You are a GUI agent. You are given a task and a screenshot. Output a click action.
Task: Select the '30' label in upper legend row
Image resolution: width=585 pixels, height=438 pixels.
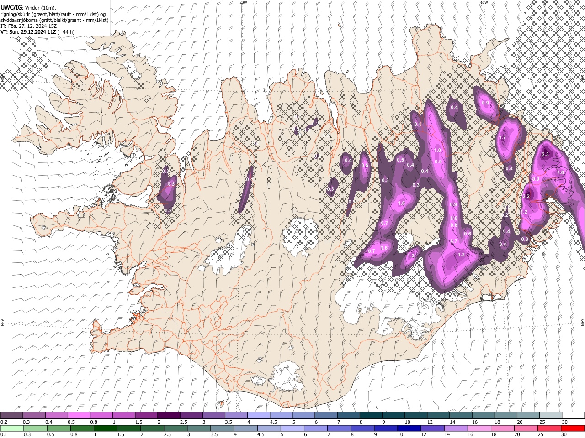(564, 422)
